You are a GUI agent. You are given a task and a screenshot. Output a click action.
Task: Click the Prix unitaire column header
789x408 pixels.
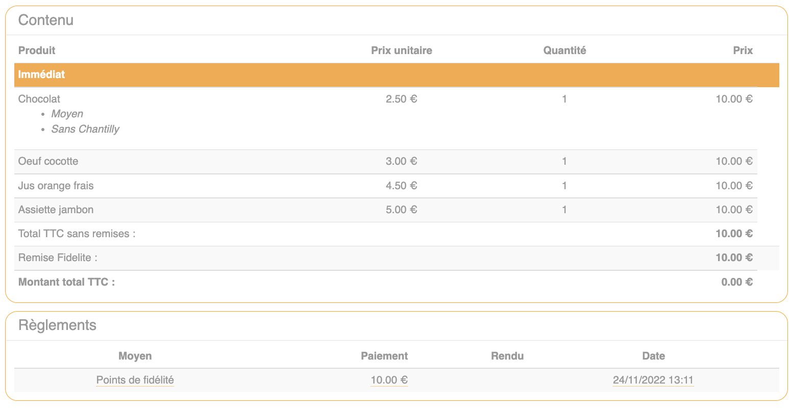click(401, 50)
